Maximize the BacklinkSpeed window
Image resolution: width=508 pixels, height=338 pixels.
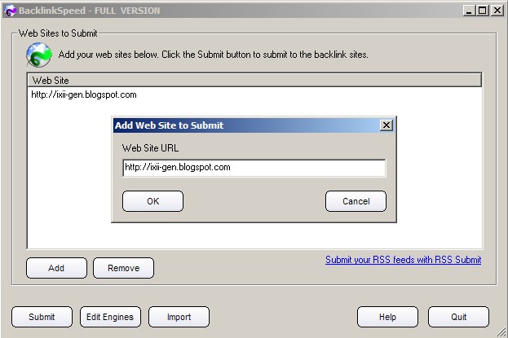[x=484, y=11]
